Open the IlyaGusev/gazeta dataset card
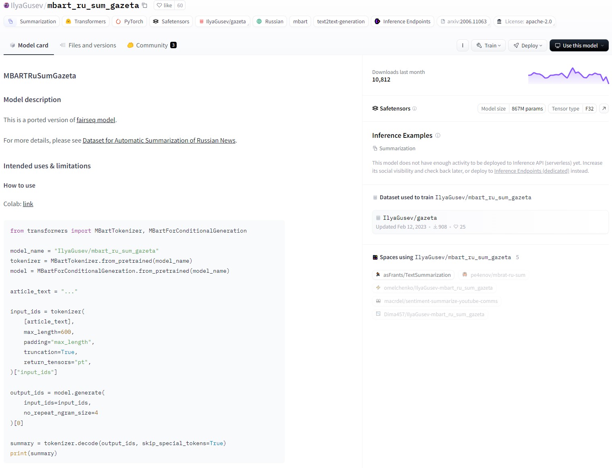The image size is (612, 468). pos(410,218)
